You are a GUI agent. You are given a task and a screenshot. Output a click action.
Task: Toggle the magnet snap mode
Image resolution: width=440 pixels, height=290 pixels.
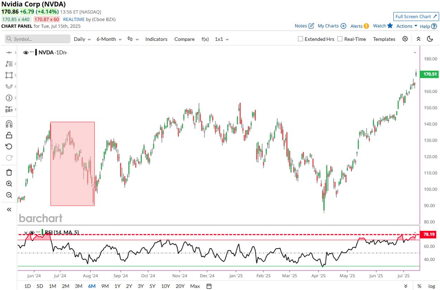pos(9,124)
